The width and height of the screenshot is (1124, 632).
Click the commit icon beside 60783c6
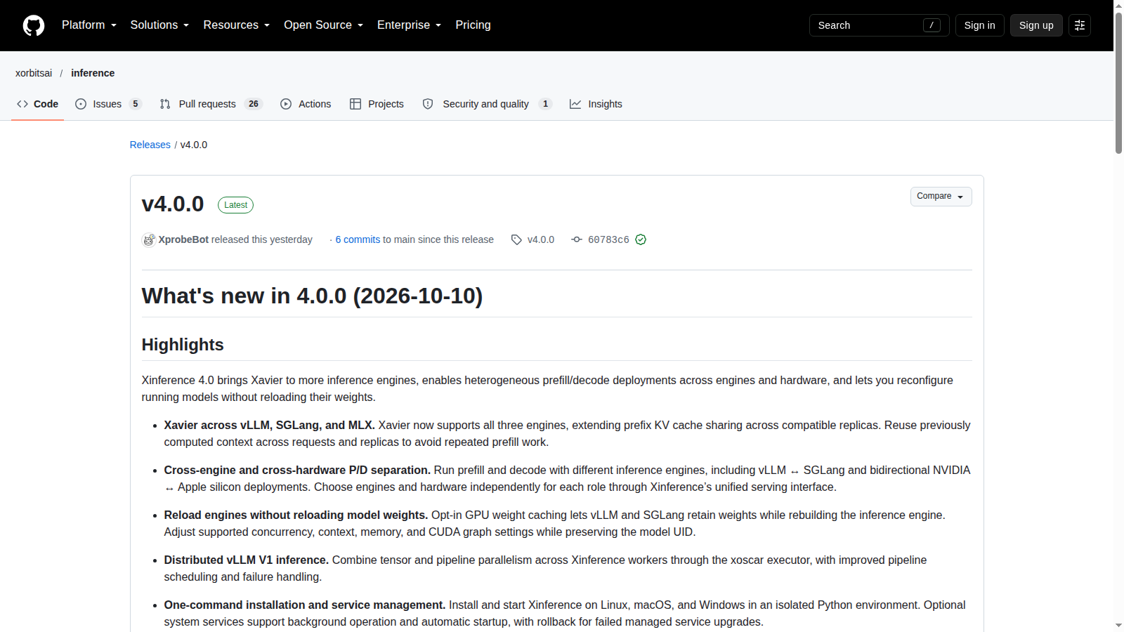click(x=577, y=240)
